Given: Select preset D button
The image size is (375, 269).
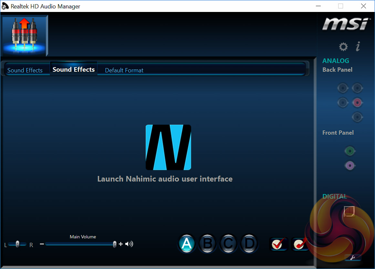Looking at the screenshot, I should coord(249,244).
